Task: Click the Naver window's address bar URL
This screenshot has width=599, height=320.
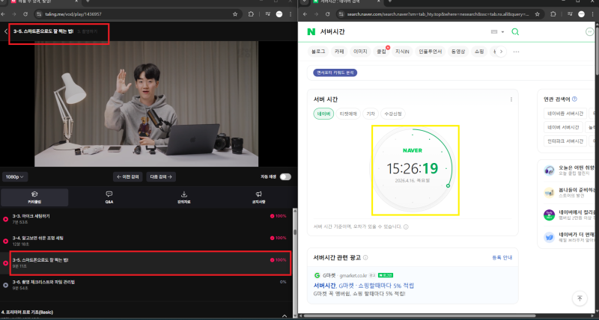Action: click(x=438, y=14)
